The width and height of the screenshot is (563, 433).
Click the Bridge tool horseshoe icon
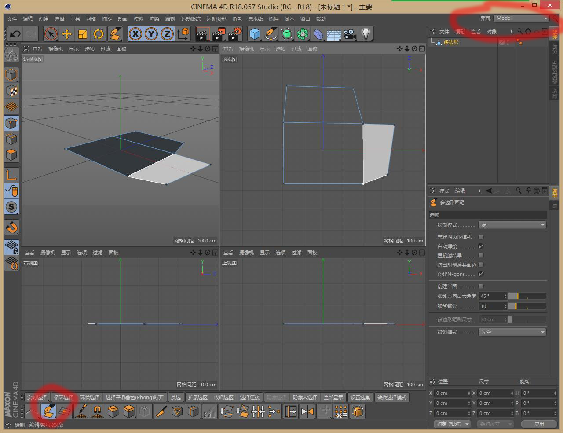97,412
